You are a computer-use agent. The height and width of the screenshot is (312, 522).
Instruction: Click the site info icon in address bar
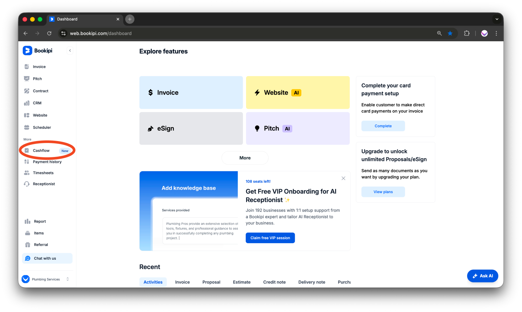(x=64, y=33)
